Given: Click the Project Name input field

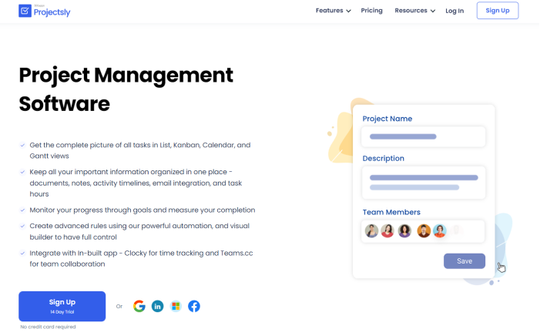Looking at the screenshot, I should coord(424,136).
